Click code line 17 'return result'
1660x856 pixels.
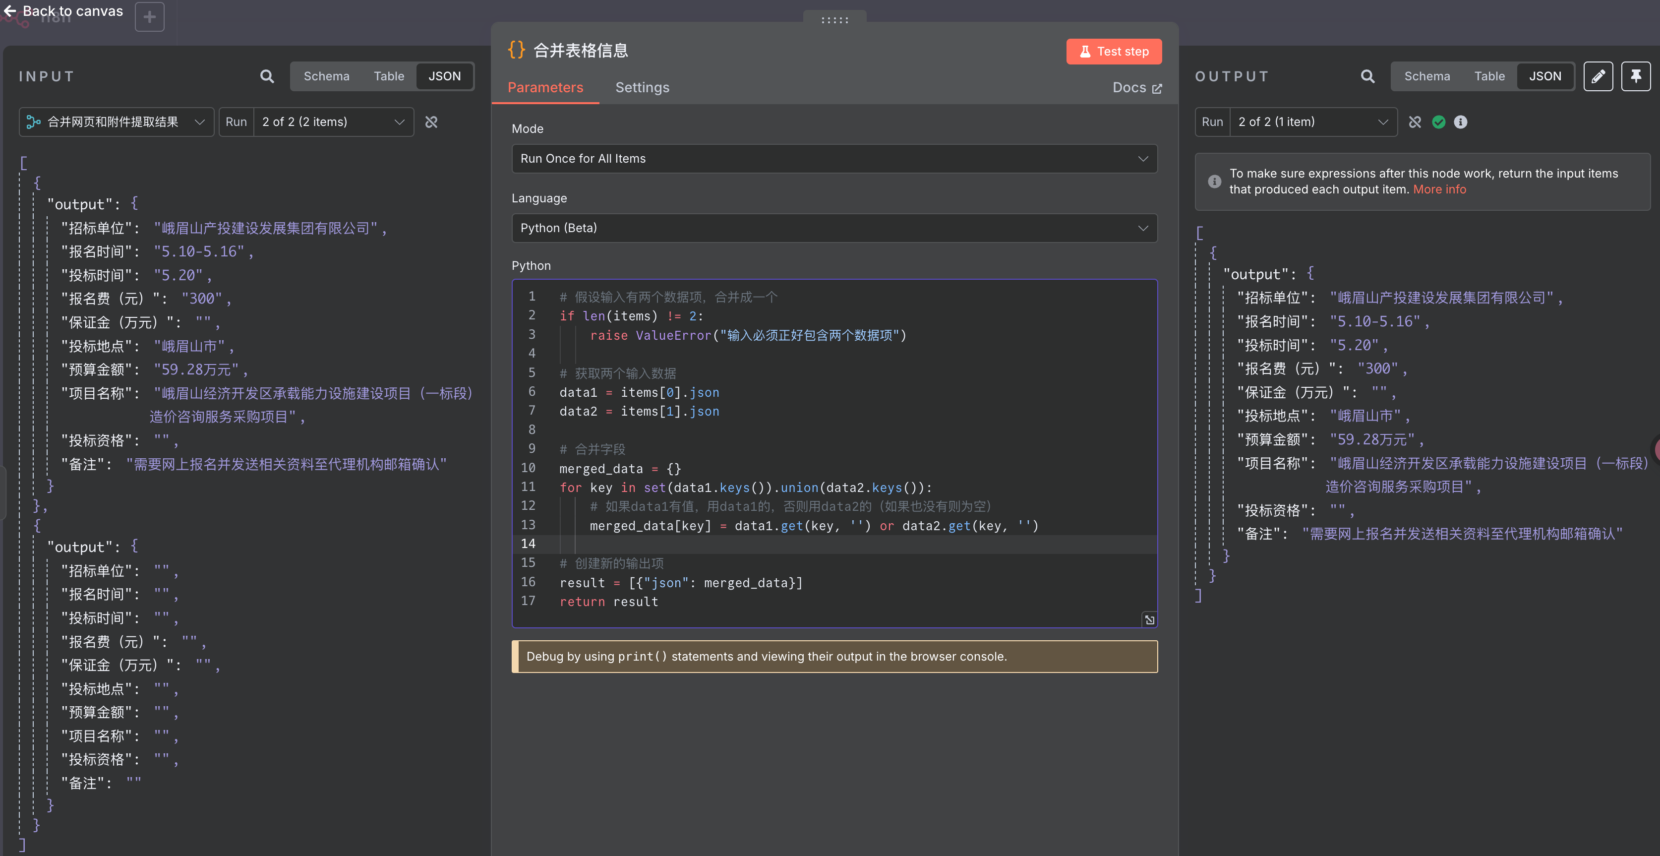[609, 602]
